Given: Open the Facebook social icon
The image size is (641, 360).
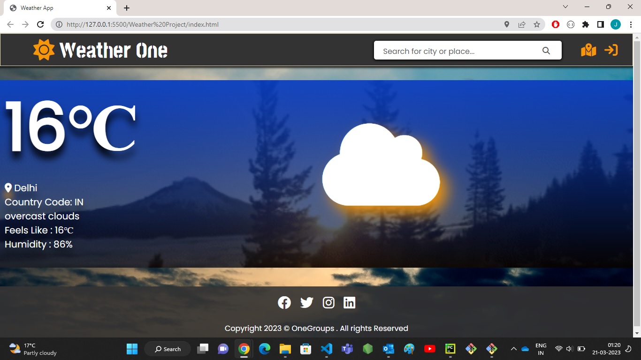Looking at the screenshot, I should point(284,302).
